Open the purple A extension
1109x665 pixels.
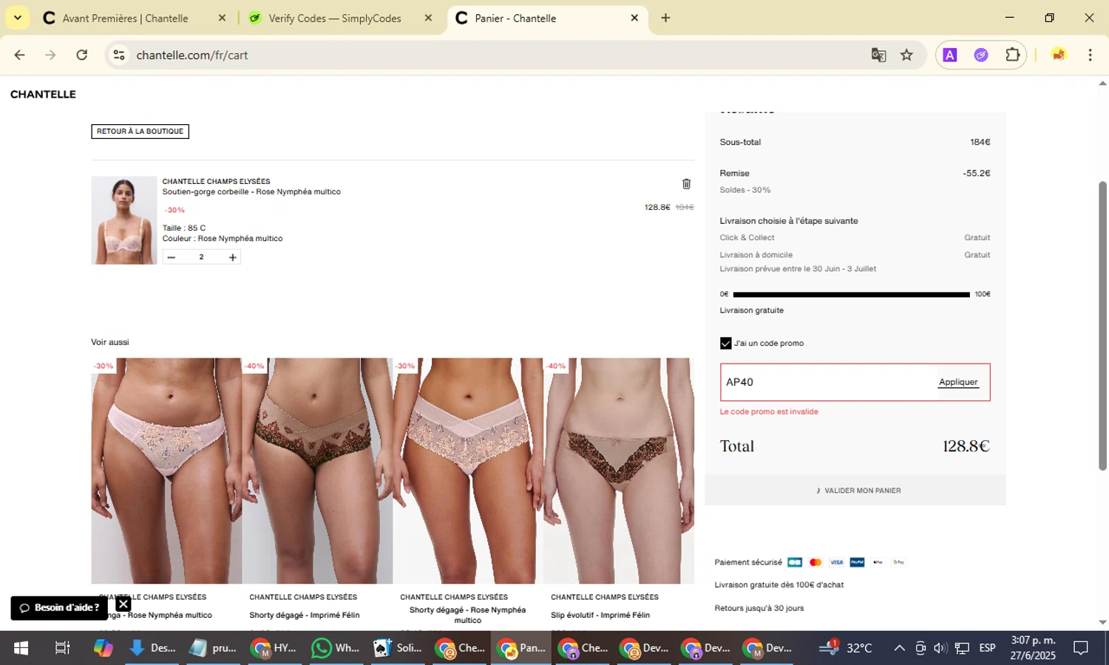pyautogui.click(x=950, y=55)
